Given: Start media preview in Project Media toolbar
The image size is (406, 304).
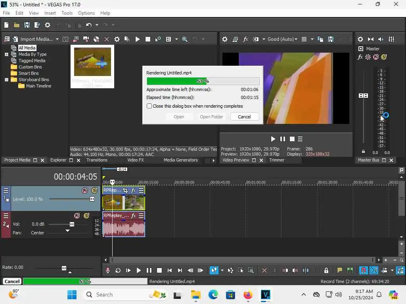Looking at the screenshot, I should pos(138,39).
